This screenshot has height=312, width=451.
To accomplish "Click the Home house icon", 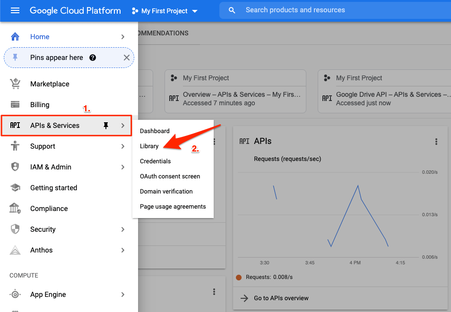I will click(x=15, y=36).
